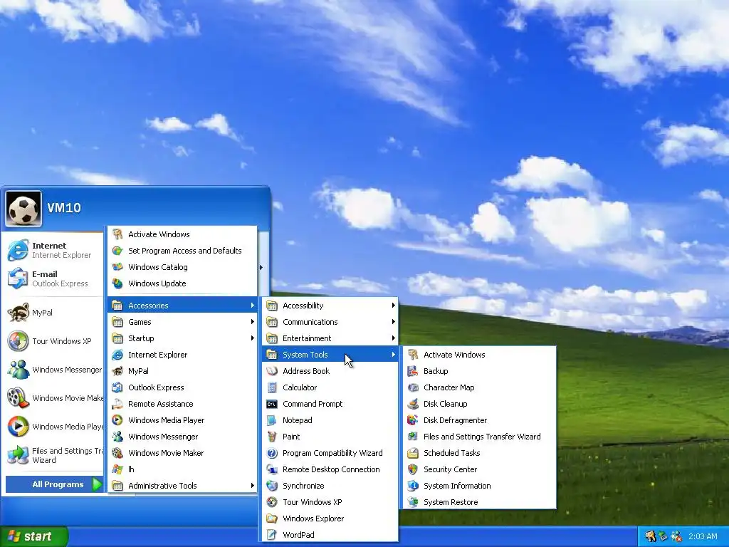
Task: Click Remote Desktop Connection icon
Action: click(x=272, y=469)
